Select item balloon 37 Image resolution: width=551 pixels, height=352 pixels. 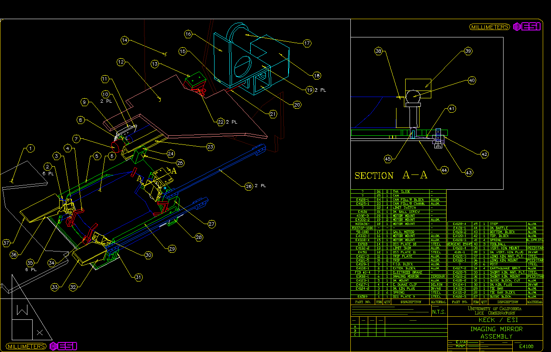pyautogui.click(x=6, y=243)
